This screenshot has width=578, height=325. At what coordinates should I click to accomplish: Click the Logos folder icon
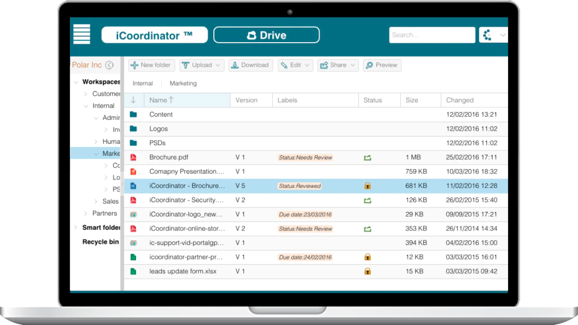tap(134, 129)
